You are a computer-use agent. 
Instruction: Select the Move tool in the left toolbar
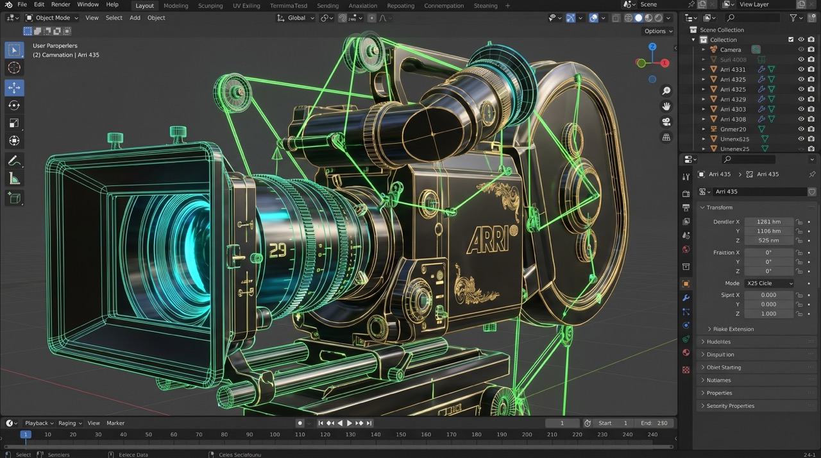point(14,87)
